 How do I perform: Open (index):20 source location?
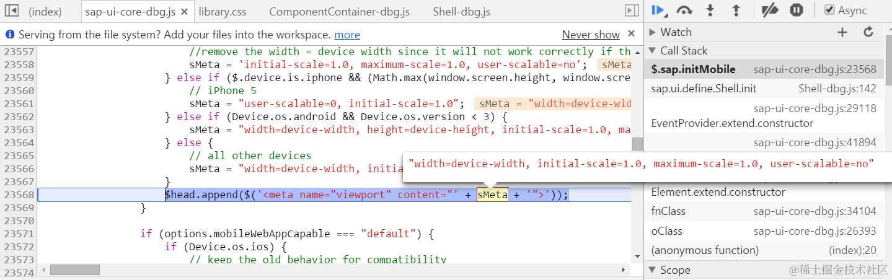pos(852,250)
